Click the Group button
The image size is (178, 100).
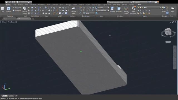coord(164,9)
